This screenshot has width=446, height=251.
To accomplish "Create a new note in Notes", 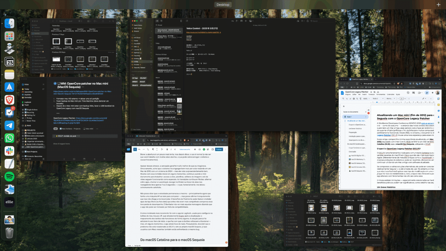I will 187,21.
